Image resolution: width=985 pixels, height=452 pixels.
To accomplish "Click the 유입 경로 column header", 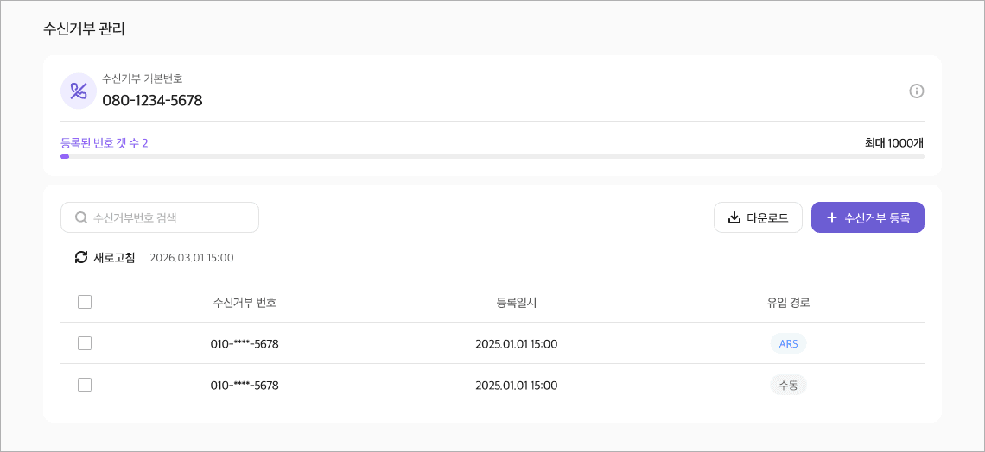I will pos(788,302).
